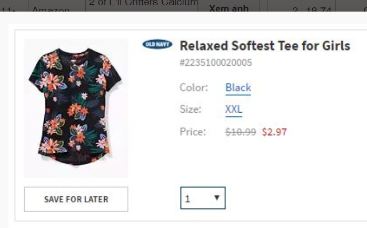367x228 pixels.
Task: Change size via the XXL link
Action: [x=234, y=110]
